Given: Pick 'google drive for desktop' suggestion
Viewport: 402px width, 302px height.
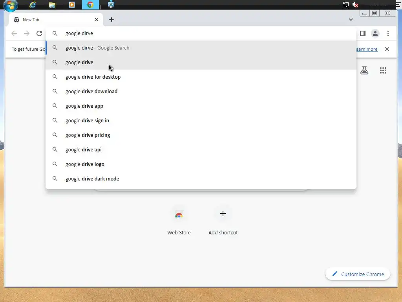Looking at the screenshot, I should [201, 77].
